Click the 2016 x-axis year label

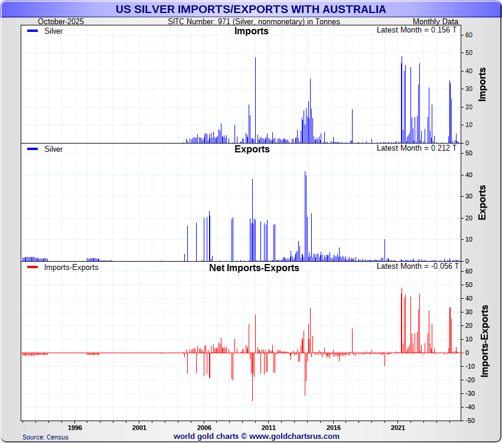[334, 428]
